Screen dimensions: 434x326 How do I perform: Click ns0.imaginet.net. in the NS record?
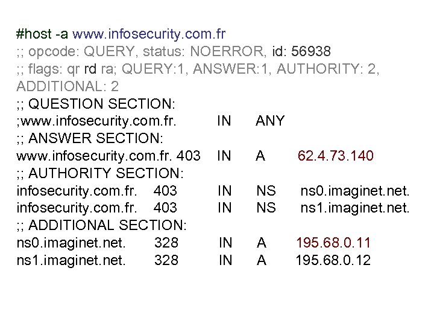[x=355, y=191]
